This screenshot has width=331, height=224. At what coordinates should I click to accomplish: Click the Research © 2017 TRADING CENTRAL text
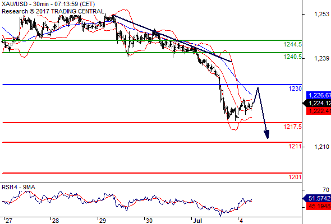click(53, 11)
